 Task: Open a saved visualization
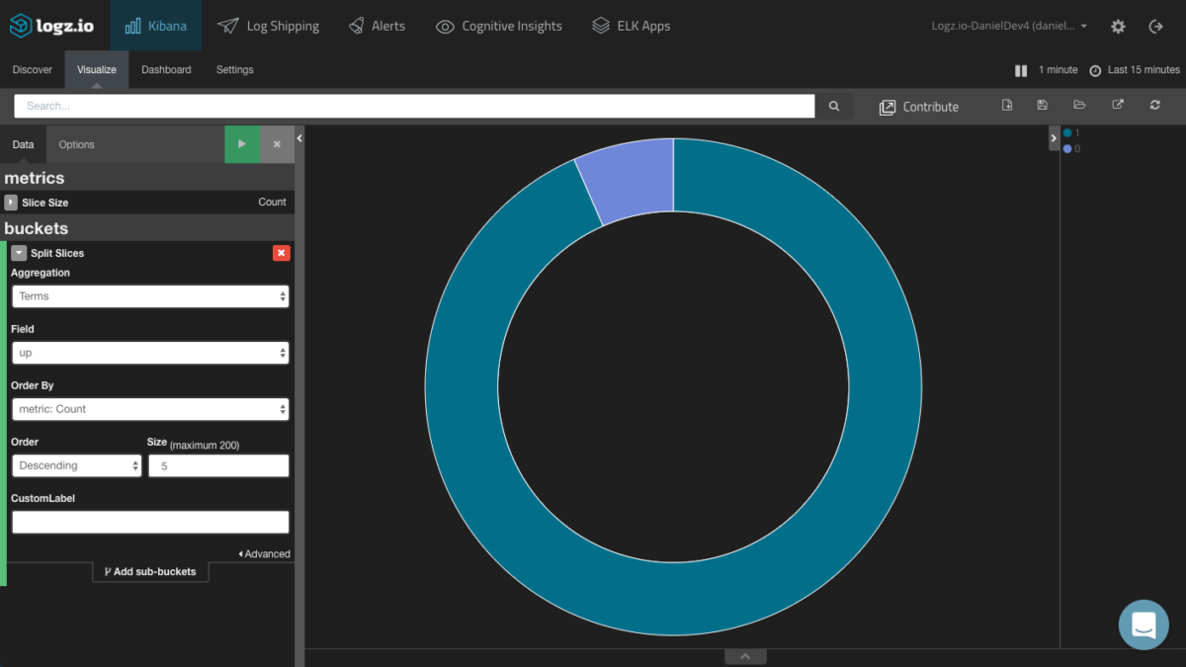(1079, 106)
